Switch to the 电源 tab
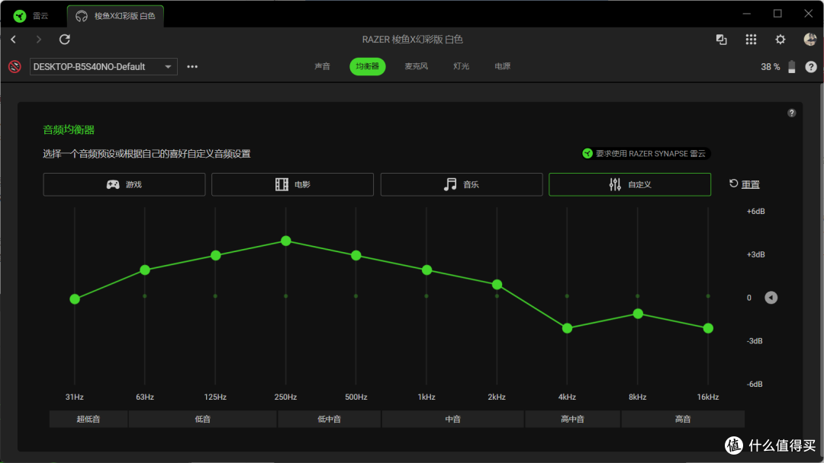 point(502,66)
